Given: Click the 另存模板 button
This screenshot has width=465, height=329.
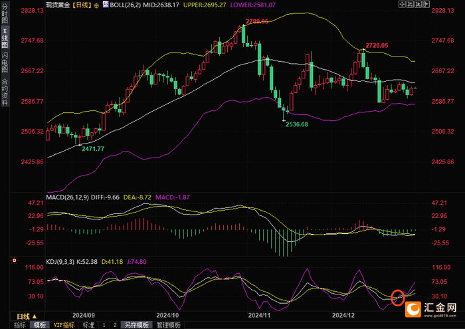Looking at the screenshot, I should pyautogui.click(x=136, y=325).
